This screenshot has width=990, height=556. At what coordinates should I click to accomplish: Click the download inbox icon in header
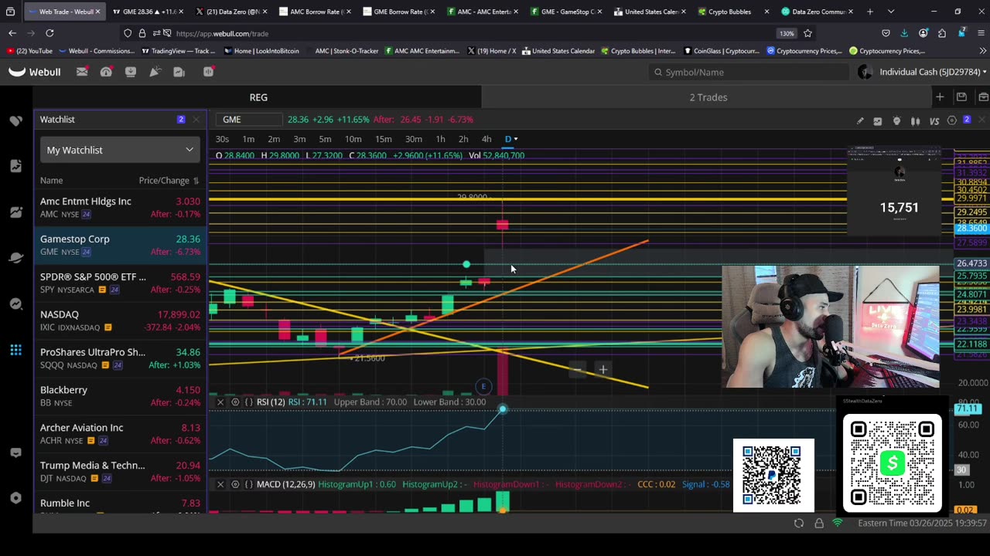click(x=131, y=72)
